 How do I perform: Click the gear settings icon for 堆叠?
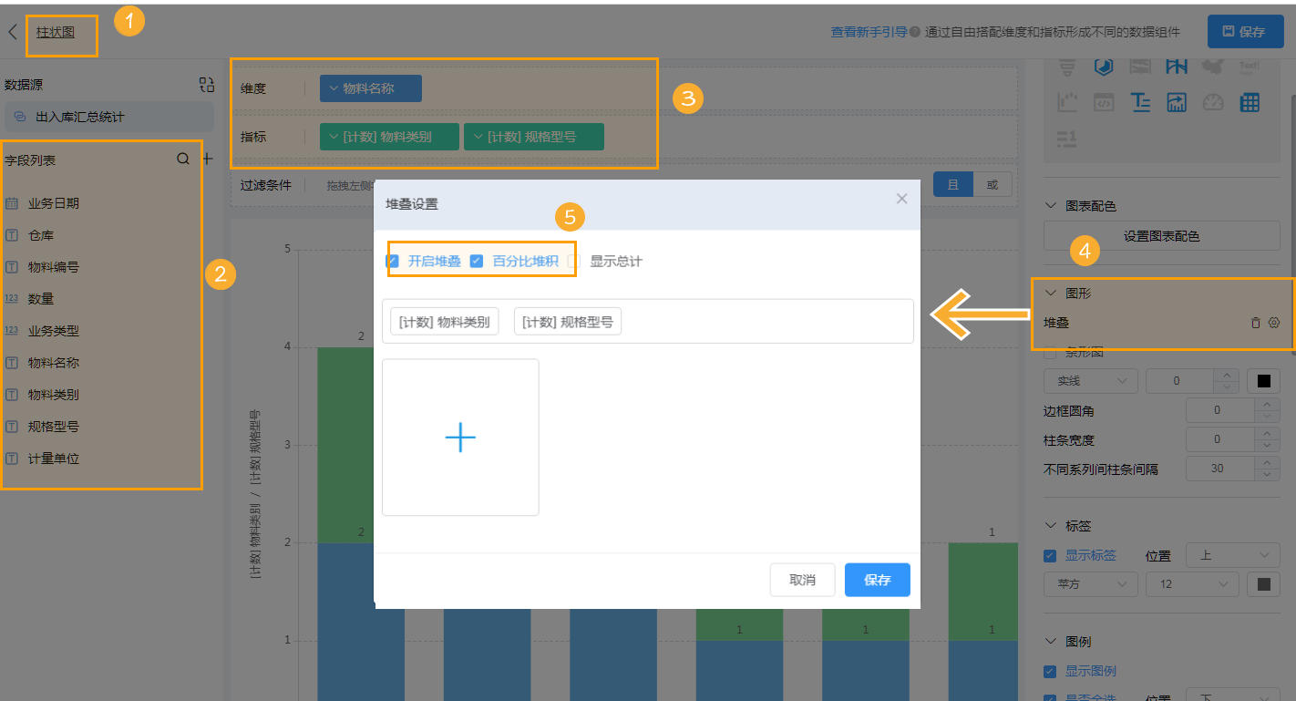tap(1274, 322)
